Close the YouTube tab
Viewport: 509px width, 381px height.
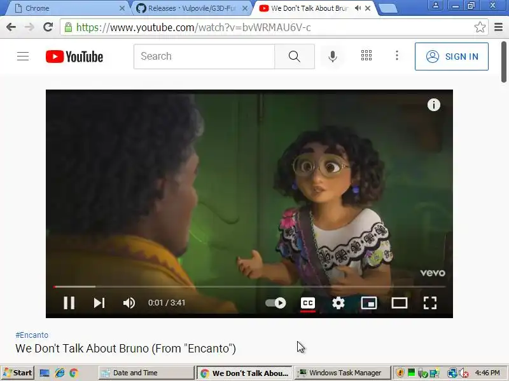(x=368, y=8)
